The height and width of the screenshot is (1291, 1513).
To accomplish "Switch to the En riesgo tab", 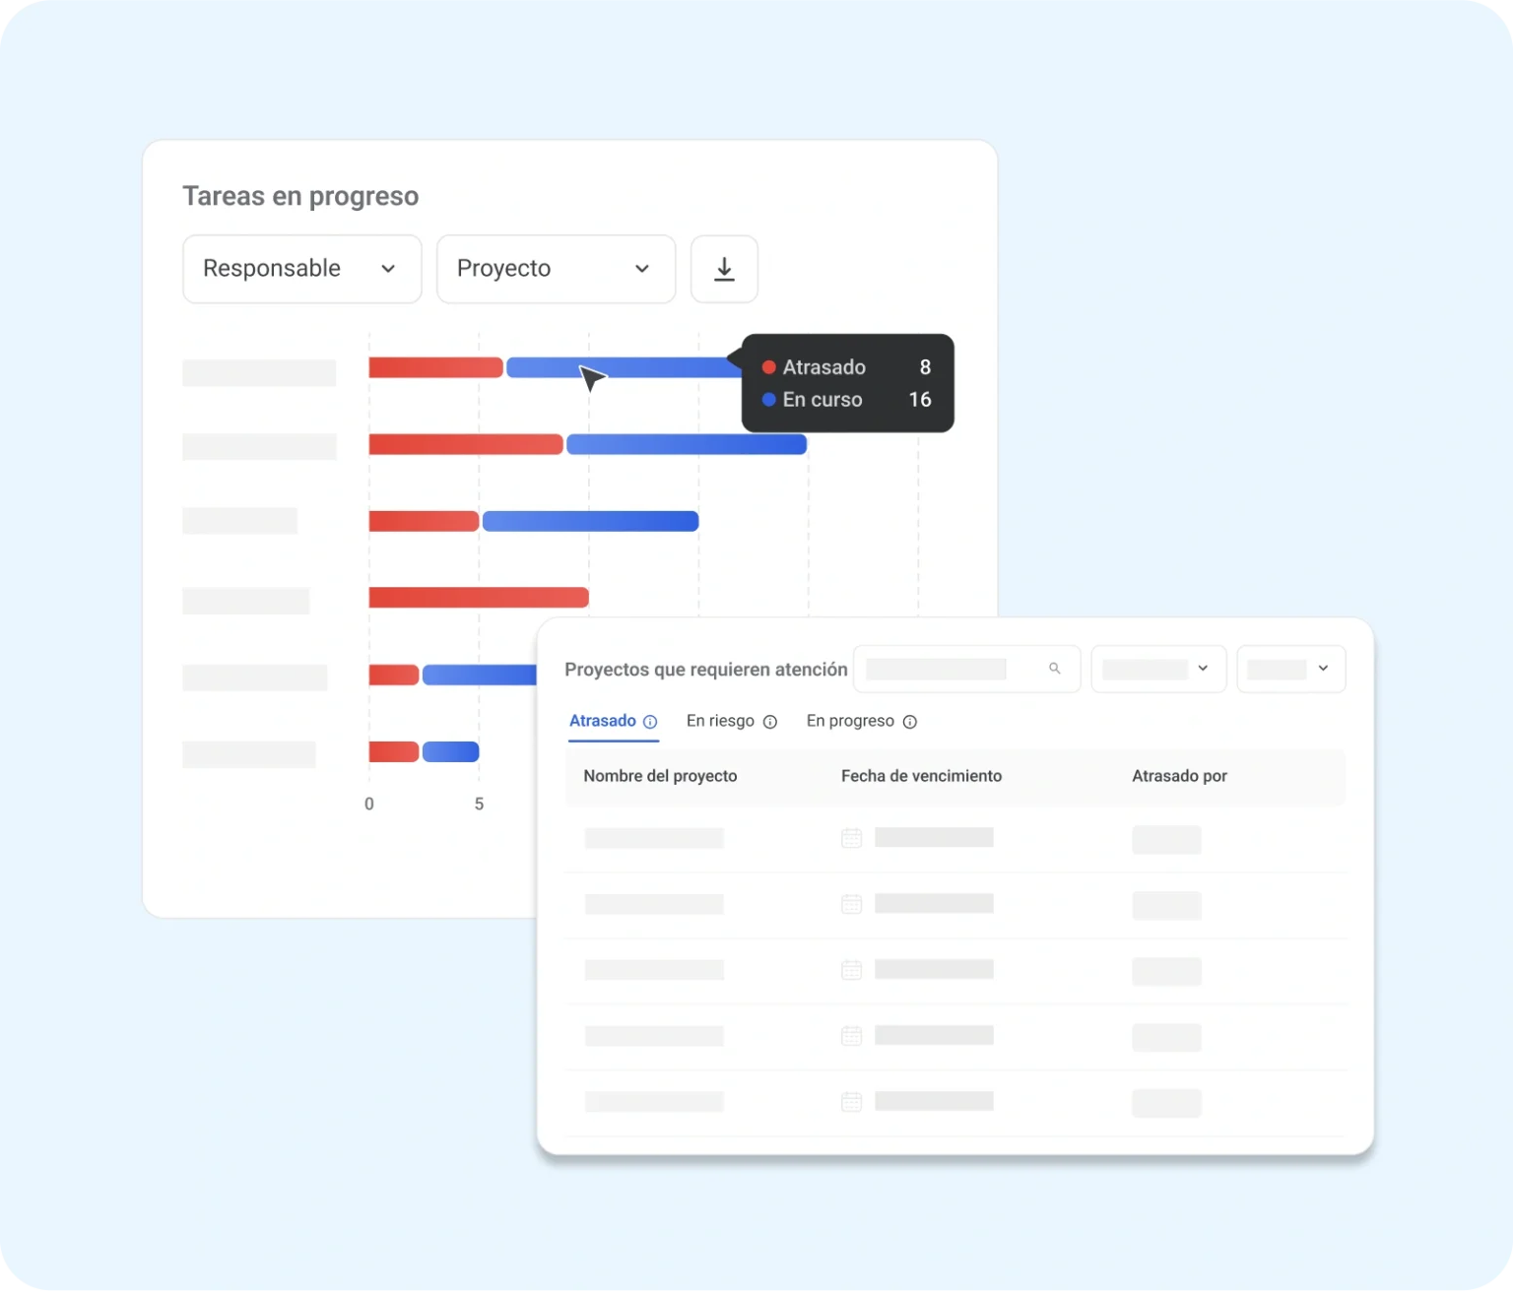I will pos(720,721).
